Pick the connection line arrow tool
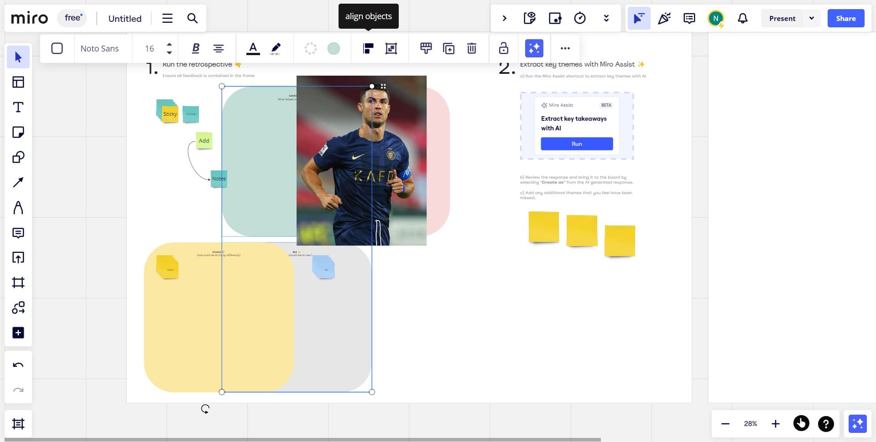Image resolution: width=876 pixels, height=442 pixels. tap(18, 182)
